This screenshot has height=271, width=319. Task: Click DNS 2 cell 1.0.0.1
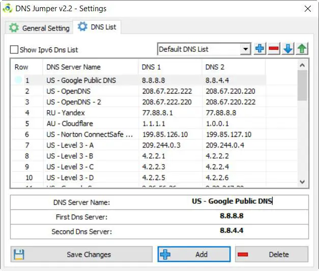point(217,124)
